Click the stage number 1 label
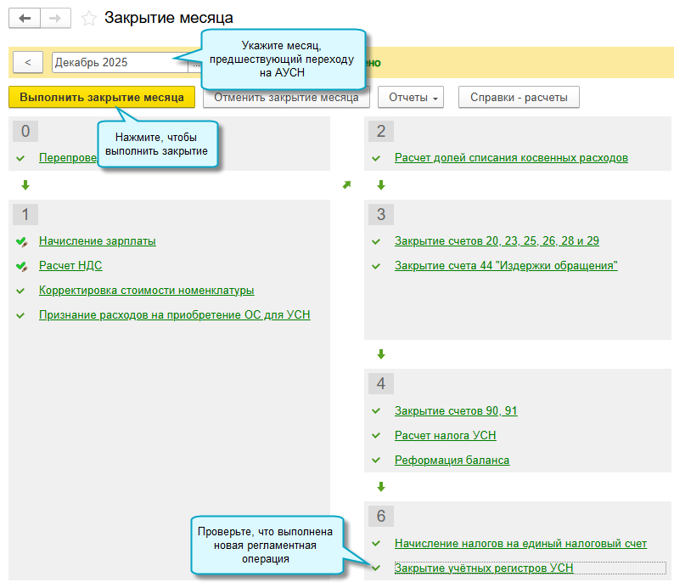This screenshot has width=674, height=588. (x=25, y=214)
